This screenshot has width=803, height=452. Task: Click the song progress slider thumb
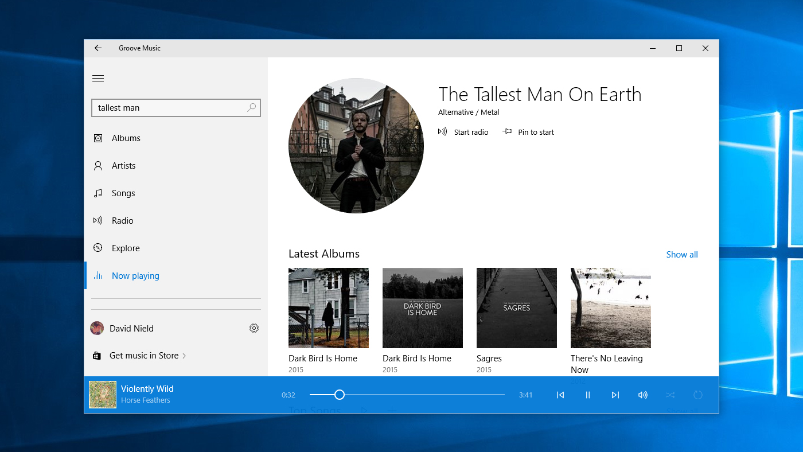pyautogui.click(x=340, y=395)
